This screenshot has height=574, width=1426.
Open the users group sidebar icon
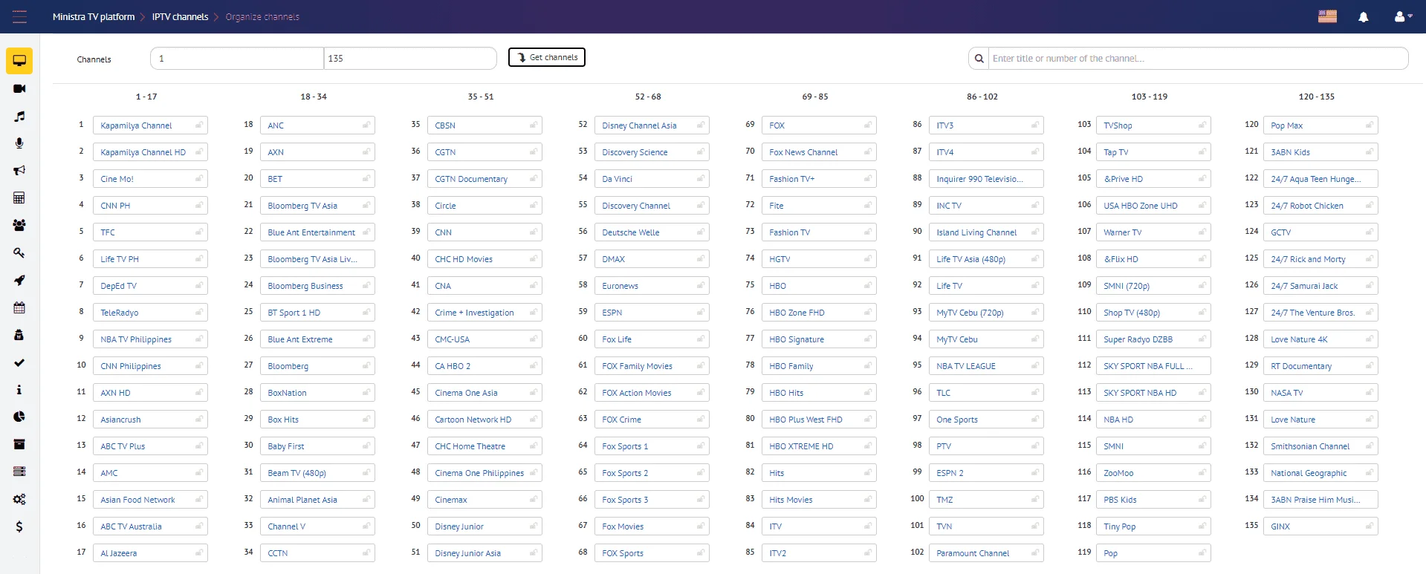pyautogui.click(x=19, y=225)
